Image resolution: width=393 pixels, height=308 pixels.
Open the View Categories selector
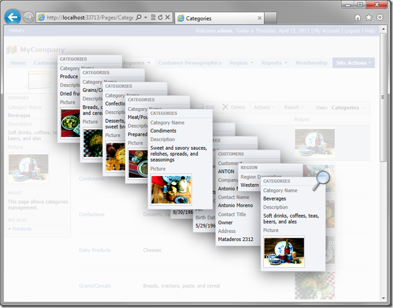348,108
